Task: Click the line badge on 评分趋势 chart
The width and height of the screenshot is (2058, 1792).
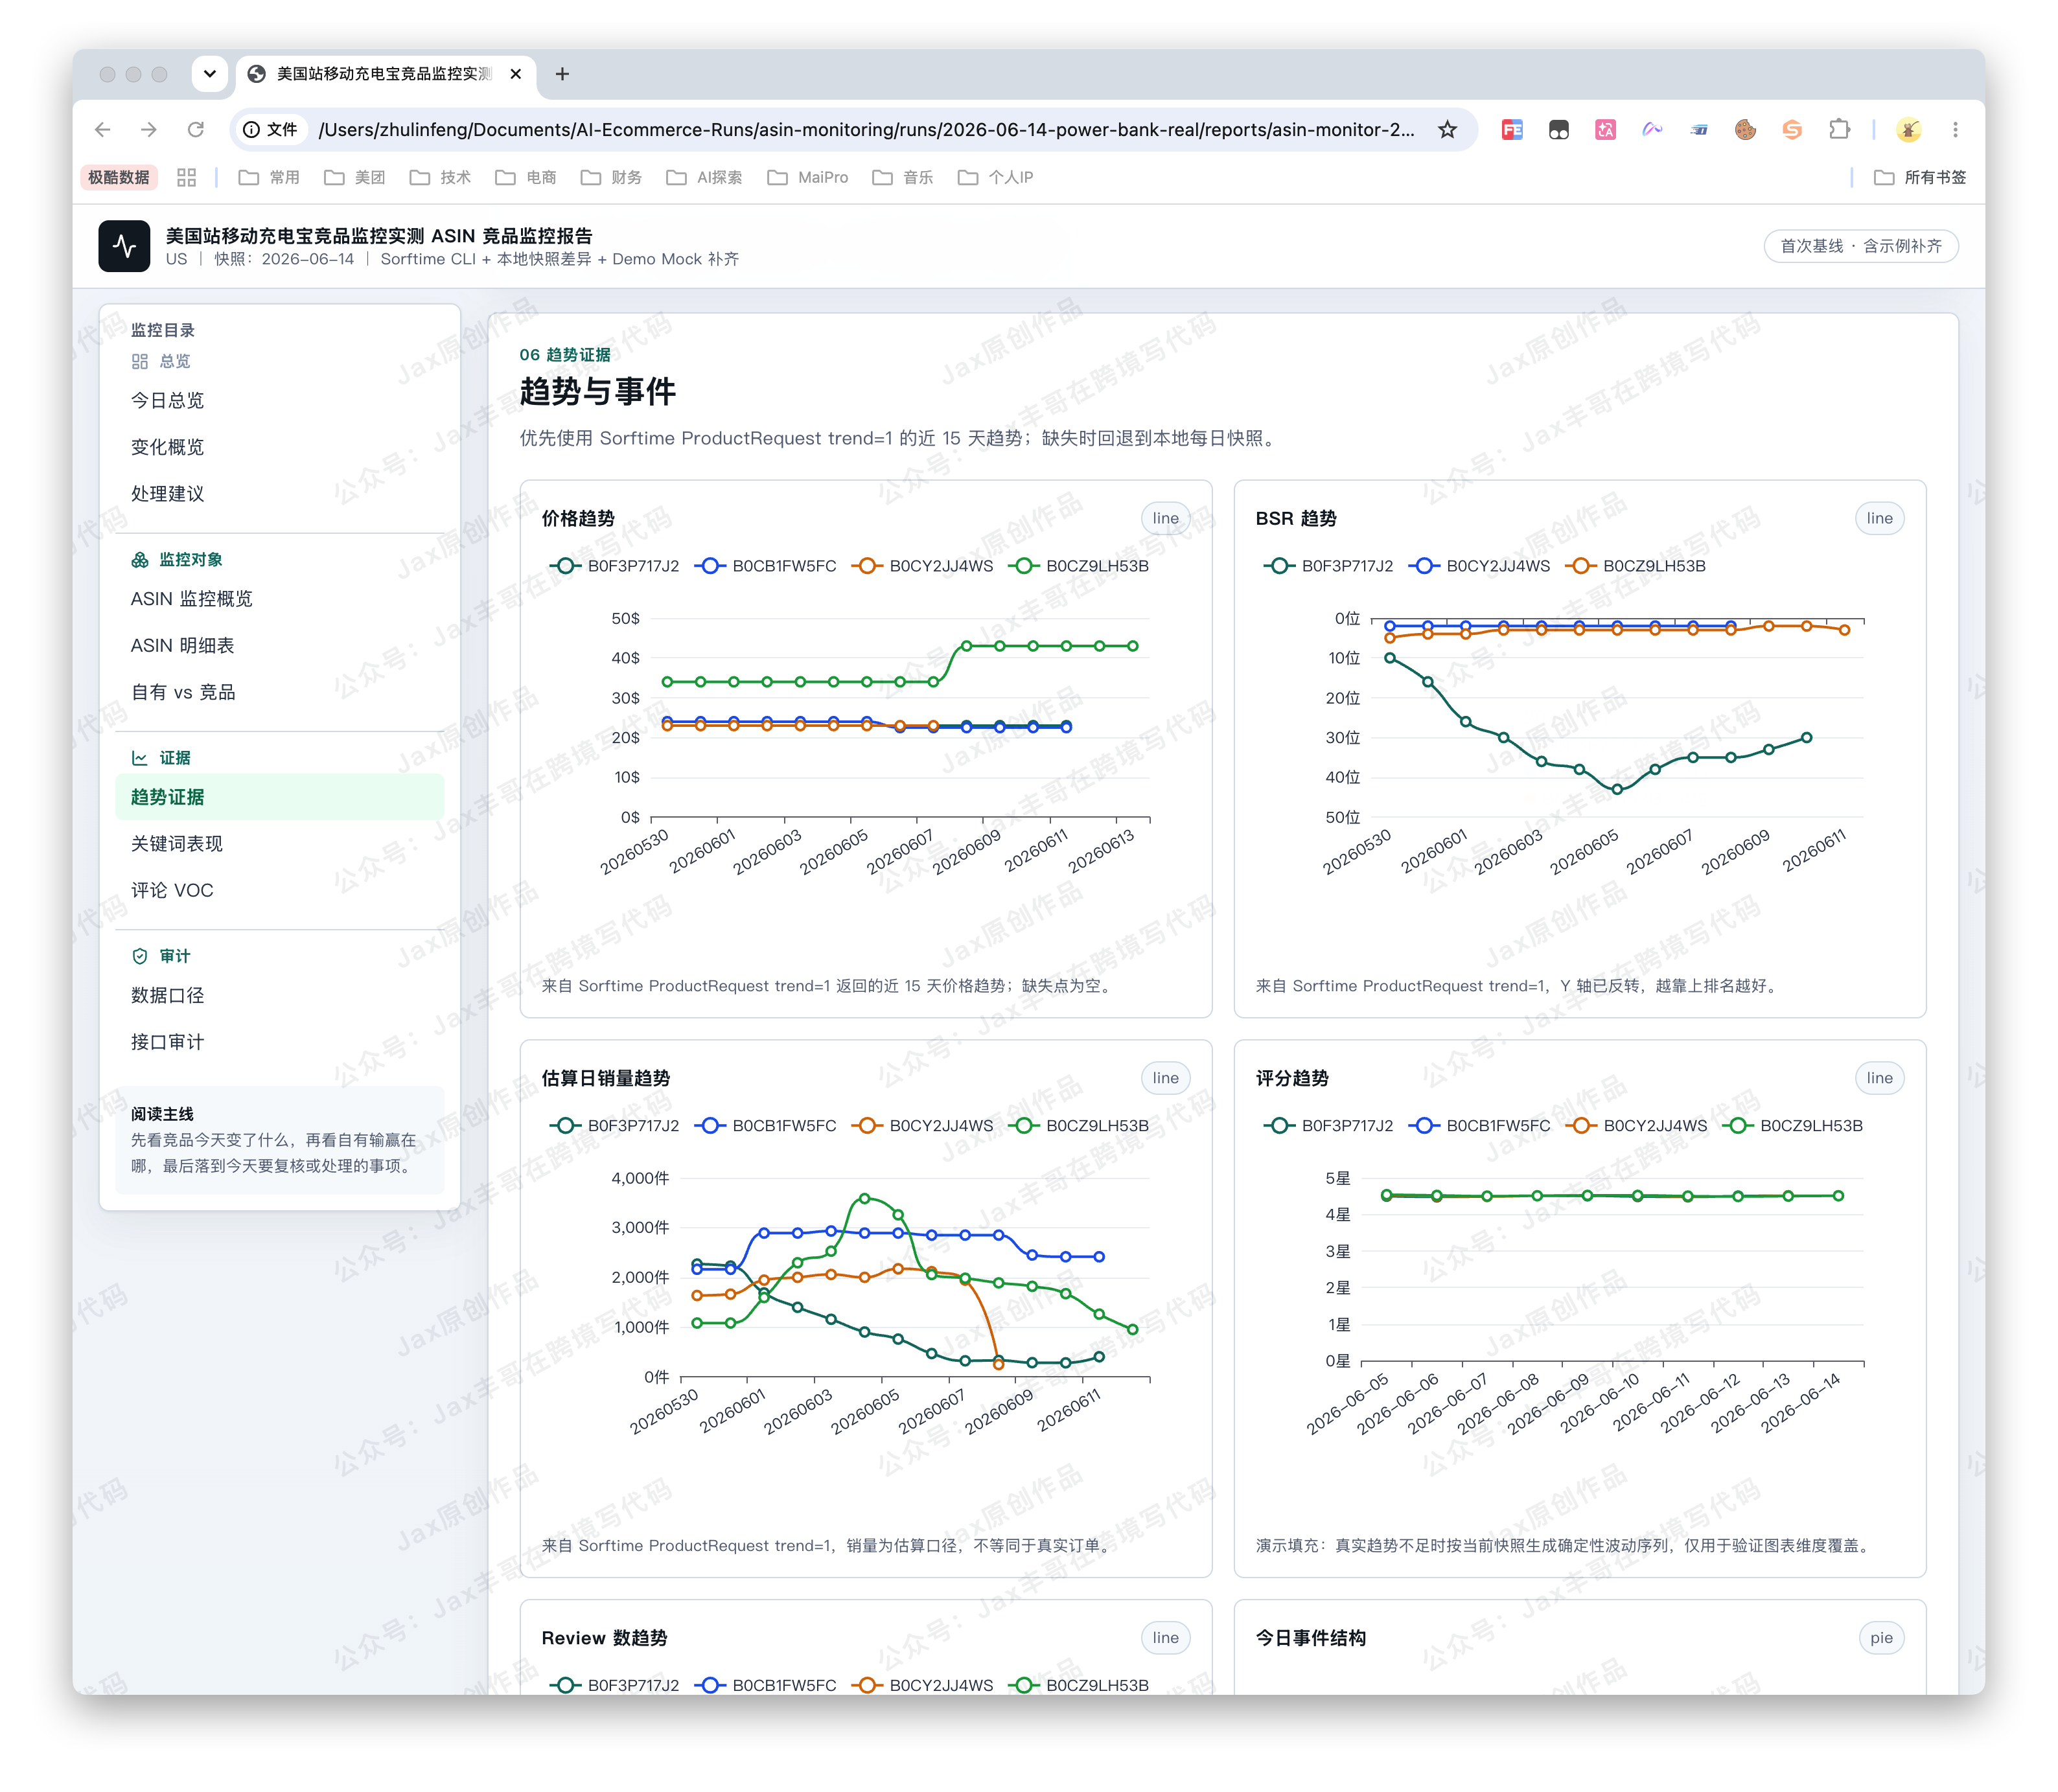Action: [1879, 1078]
